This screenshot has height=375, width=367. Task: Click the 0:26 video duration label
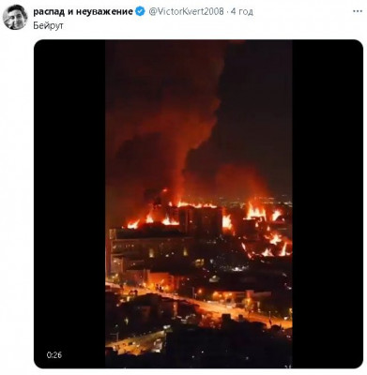tap(54, 354)
